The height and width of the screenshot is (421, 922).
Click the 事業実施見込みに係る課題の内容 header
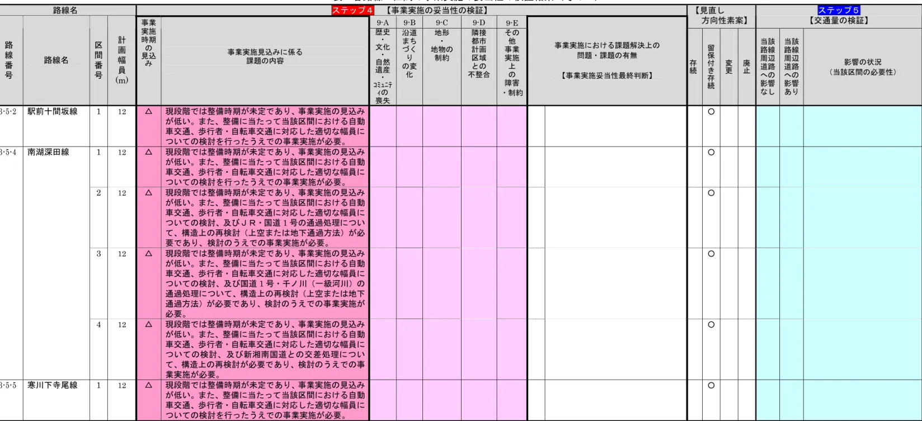(265, 56)
